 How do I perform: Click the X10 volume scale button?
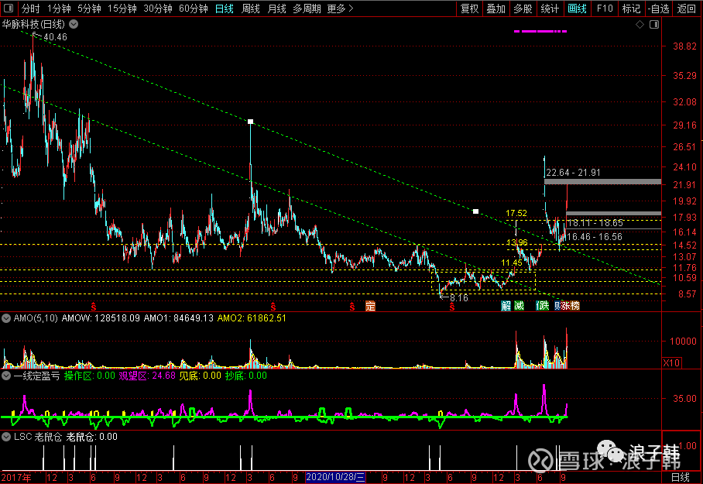671,363
